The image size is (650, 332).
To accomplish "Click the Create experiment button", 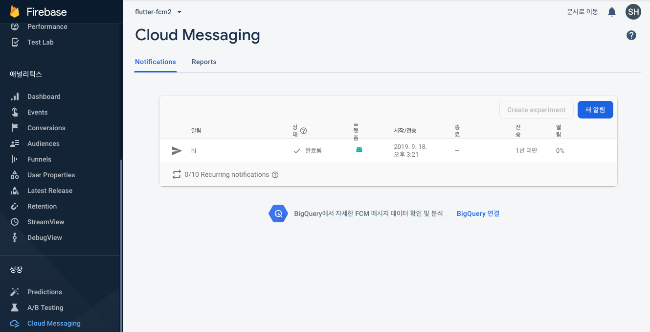I will 537,110.
